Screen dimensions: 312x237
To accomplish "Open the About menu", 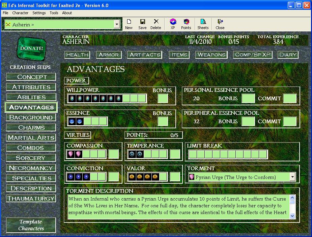I will click(x=67, y=13).
